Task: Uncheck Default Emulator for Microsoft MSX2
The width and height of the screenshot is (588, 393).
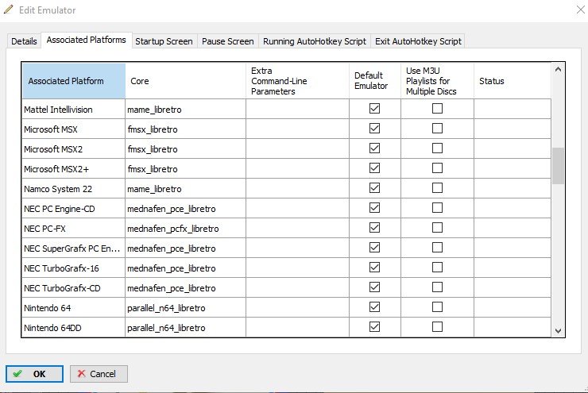Action: pos(374,148)
